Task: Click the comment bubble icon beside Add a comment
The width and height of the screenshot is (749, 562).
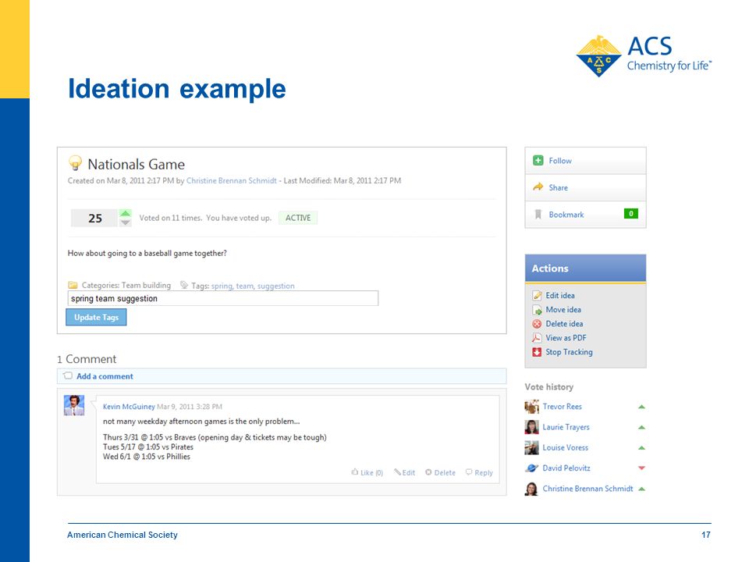Action: tap(68, 376)
